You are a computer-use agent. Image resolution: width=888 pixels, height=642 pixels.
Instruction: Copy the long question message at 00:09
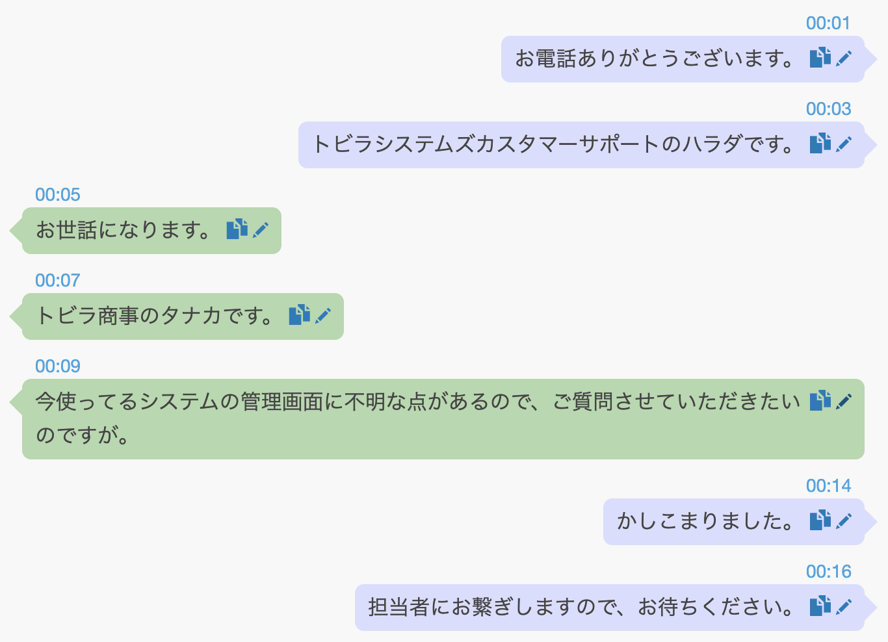tap(821, 401)
